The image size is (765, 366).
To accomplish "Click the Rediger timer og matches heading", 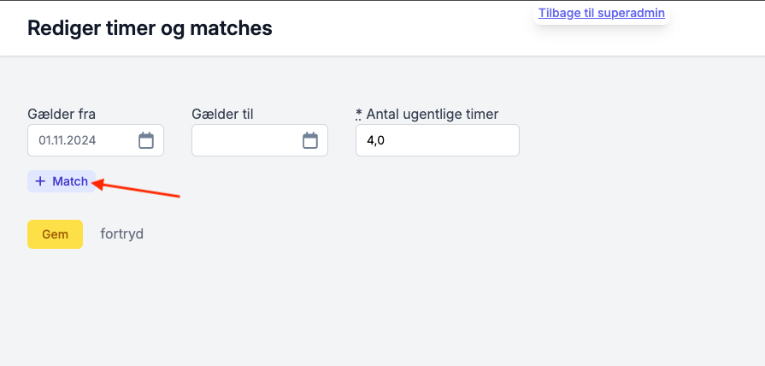I will 150,28.
